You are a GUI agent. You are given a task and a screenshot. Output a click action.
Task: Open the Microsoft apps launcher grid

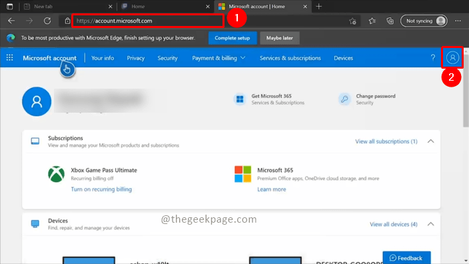[x=9, y=57]
